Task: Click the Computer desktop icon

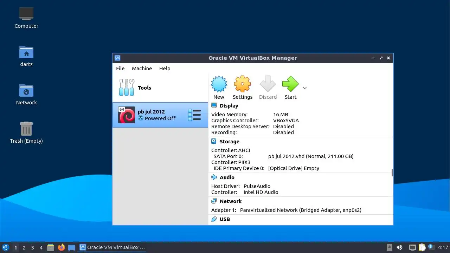Action: 26,13
